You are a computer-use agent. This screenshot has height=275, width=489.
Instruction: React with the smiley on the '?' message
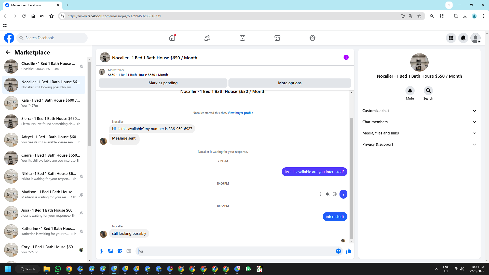click(x=335, y=194)
